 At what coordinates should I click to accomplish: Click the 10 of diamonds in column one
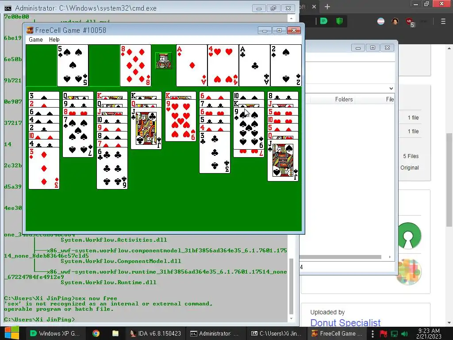click(44, 135)
